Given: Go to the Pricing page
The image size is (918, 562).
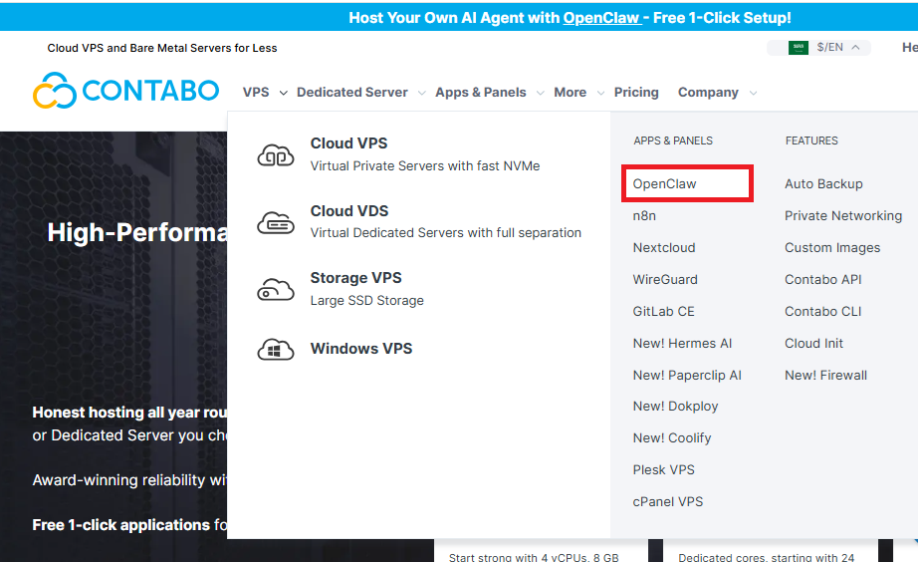Looking at the screenshot, I should click(636, 93).
